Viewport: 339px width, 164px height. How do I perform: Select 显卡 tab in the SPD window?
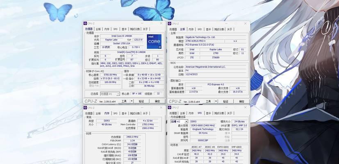208,113
